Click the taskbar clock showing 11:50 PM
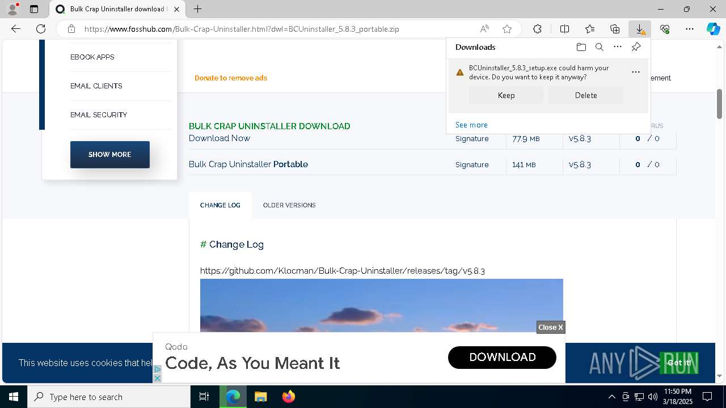This screenshot has width=726, height=408. pos(677,397)
